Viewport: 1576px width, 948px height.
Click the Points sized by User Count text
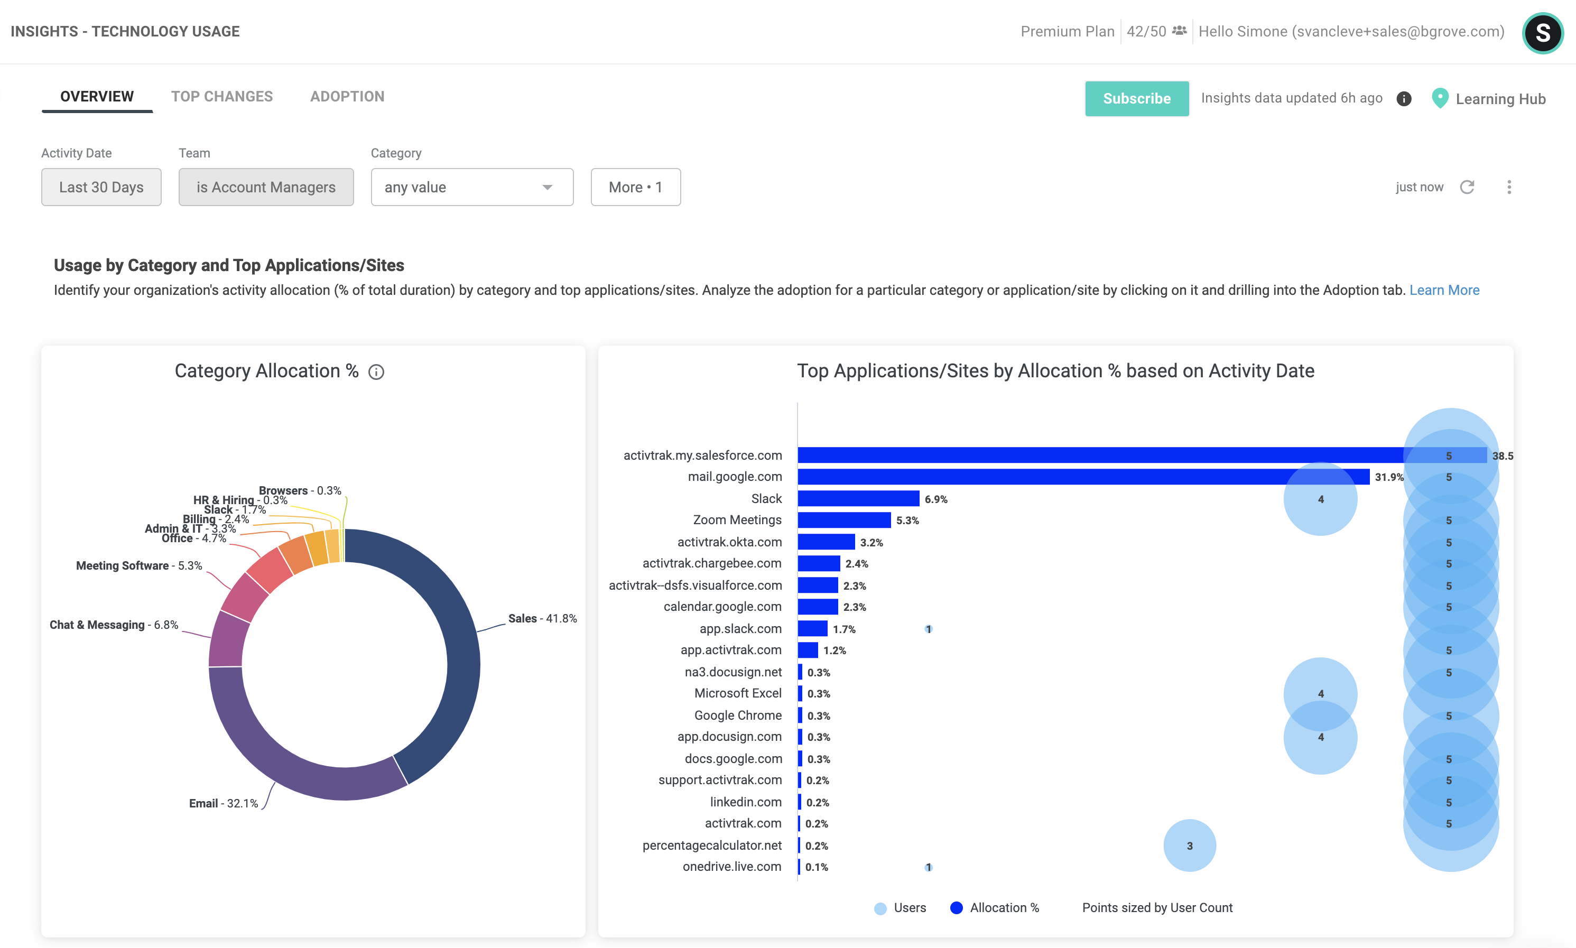coord(1157,908)
